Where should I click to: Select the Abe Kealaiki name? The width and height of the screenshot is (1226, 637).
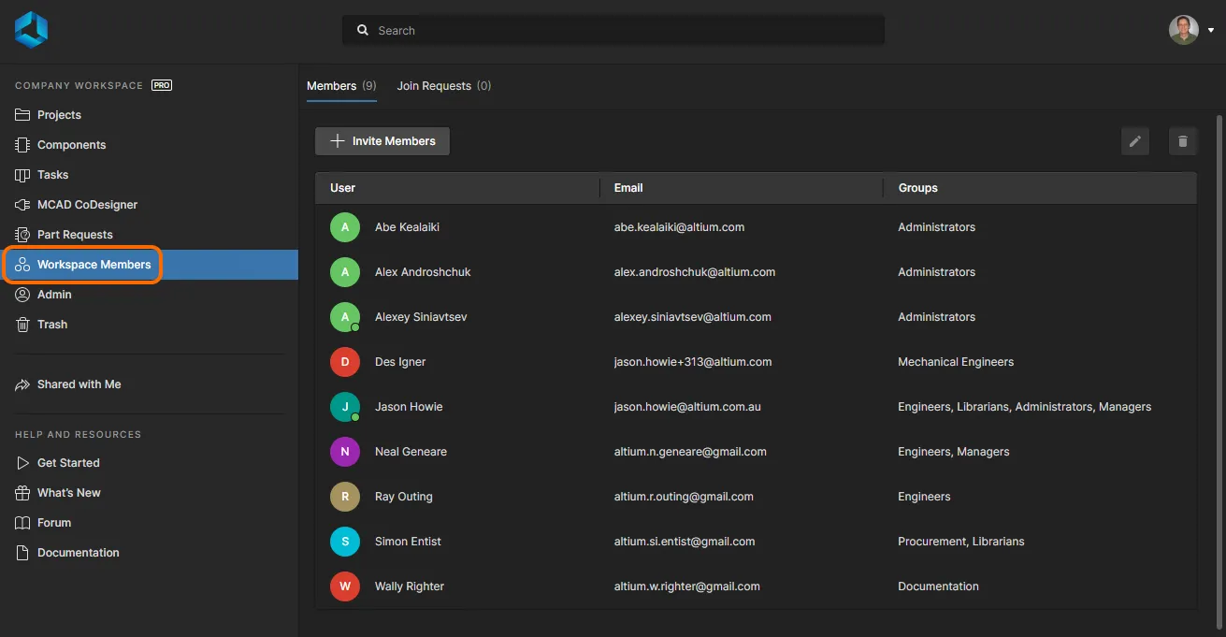tap(407, 227)
